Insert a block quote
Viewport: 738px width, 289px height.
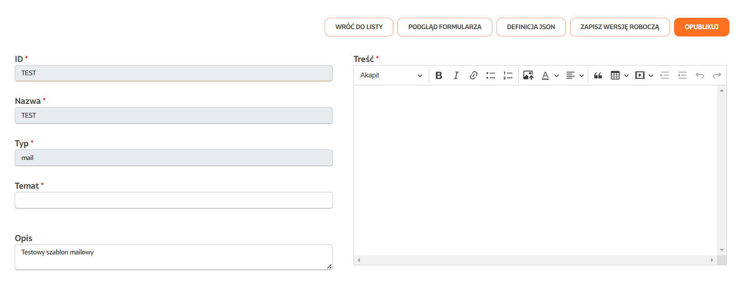tap(598, 76)
